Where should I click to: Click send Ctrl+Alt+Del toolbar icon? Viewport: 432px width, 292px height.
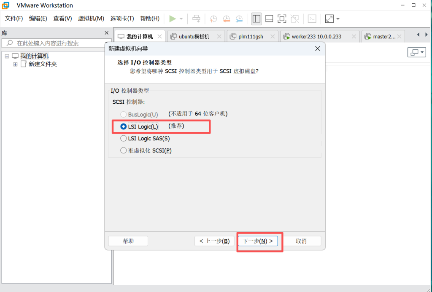(196, 19)
